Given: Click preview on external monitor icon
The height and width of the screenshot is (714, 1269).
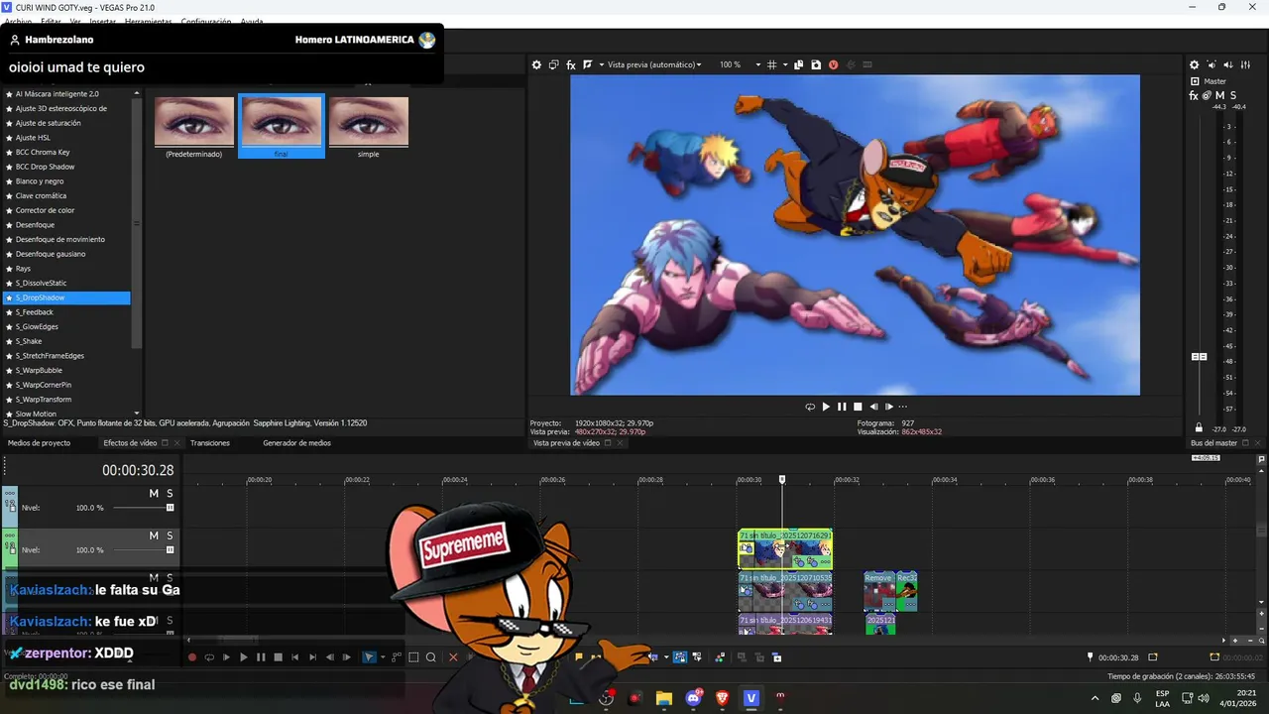Looking at the screenshot, I should coord(554,64).
